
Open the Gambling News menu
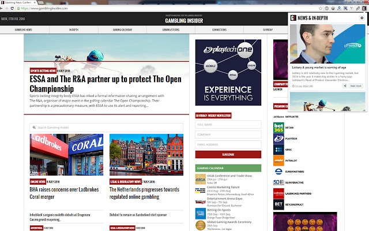(24, 29)
